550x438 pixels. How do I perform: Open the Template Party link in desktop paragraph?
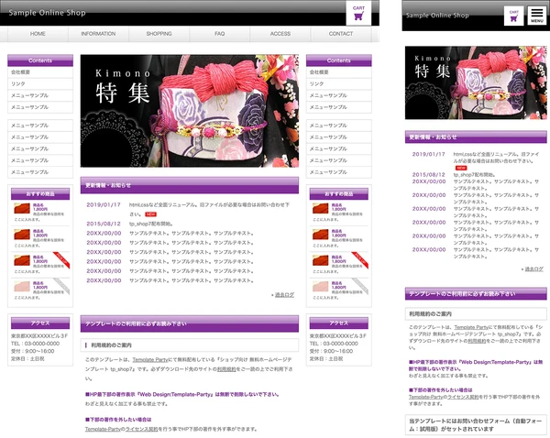(150, 360)
